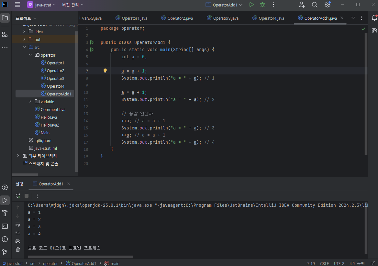Toggle soft-wrap in console output
378x266 pixels.
coord(18,225)
